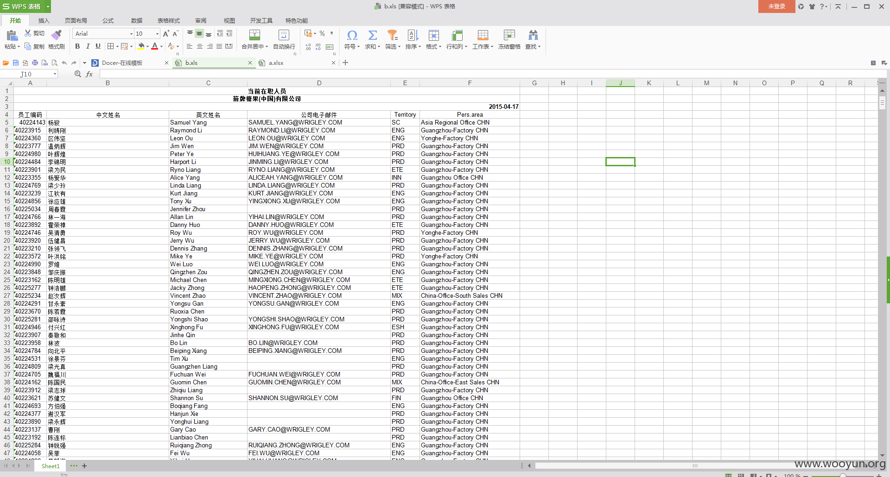Switch to the 数据 ribbon tab
Screen dimensions: 890x477
pyautogui.click(x=137, y=21)
